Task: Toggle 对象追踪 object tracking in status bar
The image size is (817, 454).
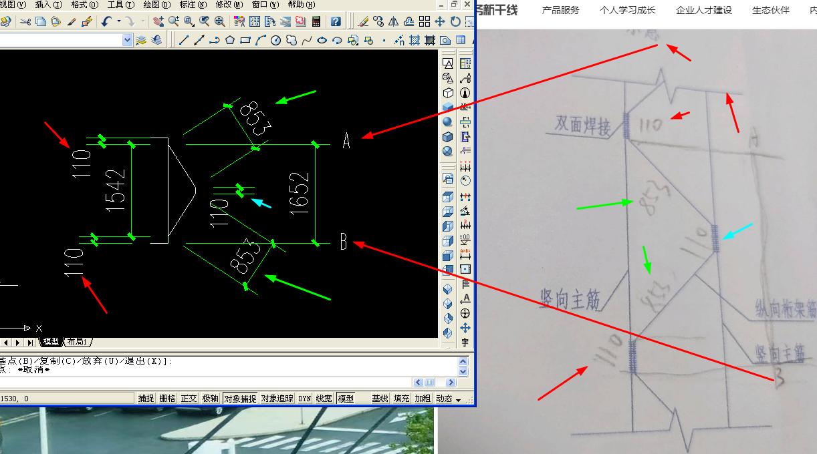Action: (277, 399)
